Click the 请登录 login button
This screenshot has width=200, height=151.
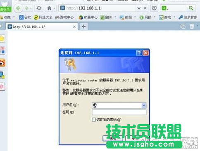point(5,10)
